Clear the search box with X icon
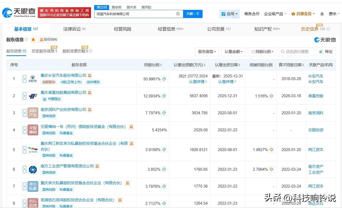The image size is (342, 208). (x=178, y=14)
